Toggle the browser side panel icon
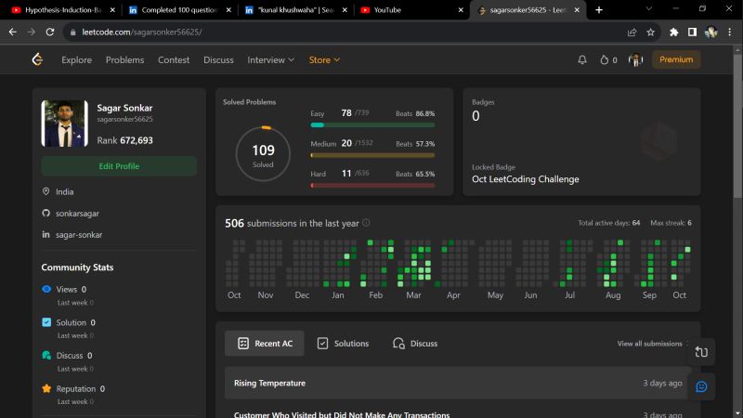743x418 pixels. point(692,33)
